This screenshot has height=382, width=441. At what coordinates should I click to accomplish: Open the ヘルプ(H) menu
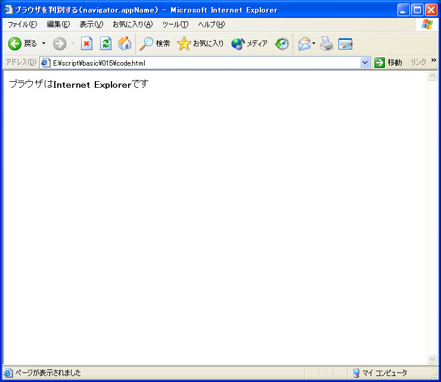tap(211, 24)
